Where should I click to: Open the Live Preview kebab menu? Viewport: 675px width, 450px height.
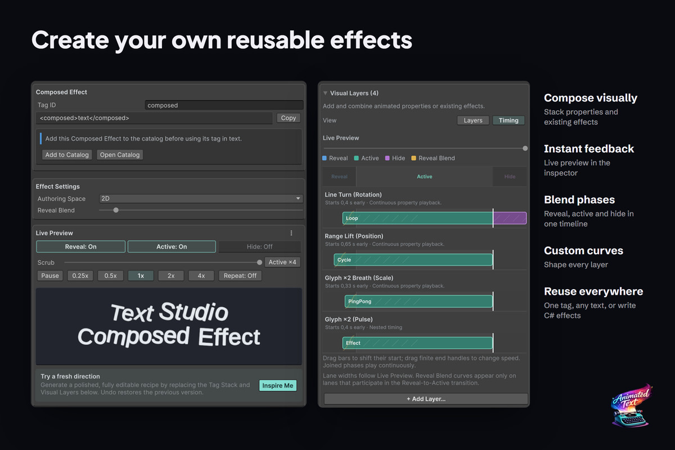tap(291, 233)
